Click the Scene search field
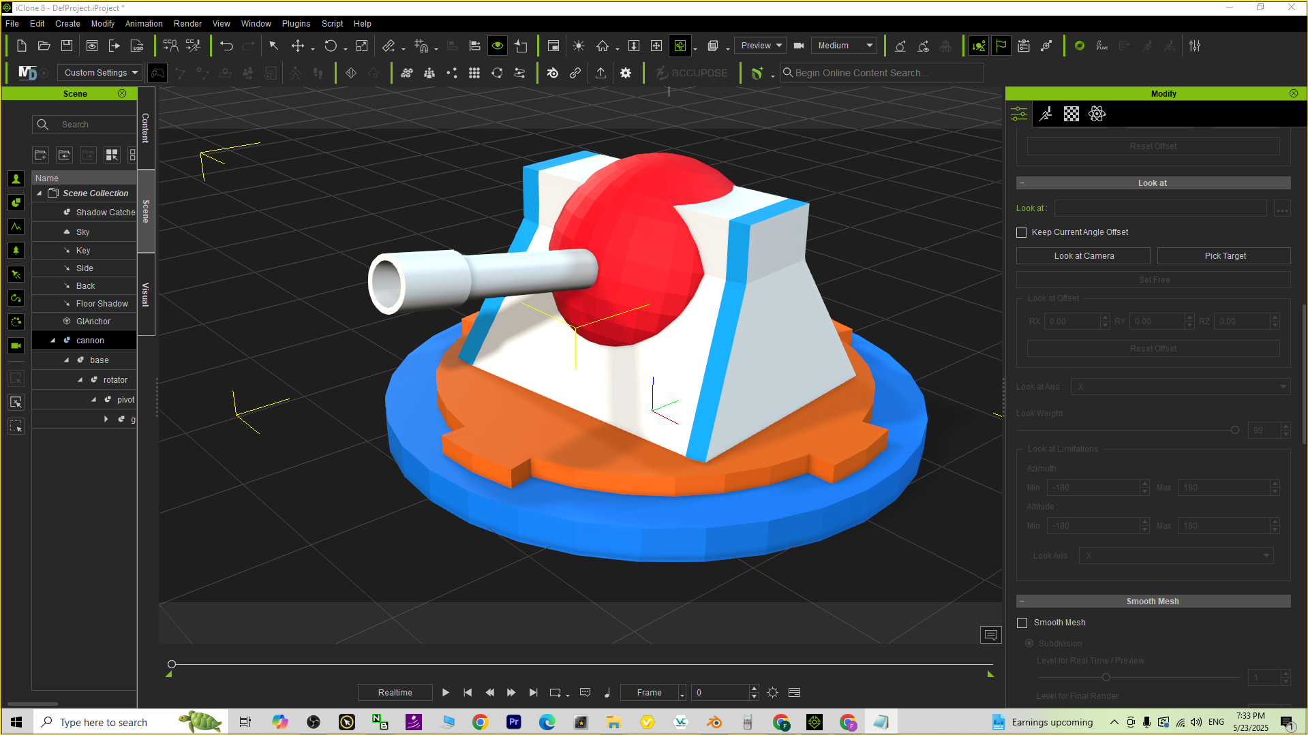Screen dimensions: 1308x735 click(85, 125)
